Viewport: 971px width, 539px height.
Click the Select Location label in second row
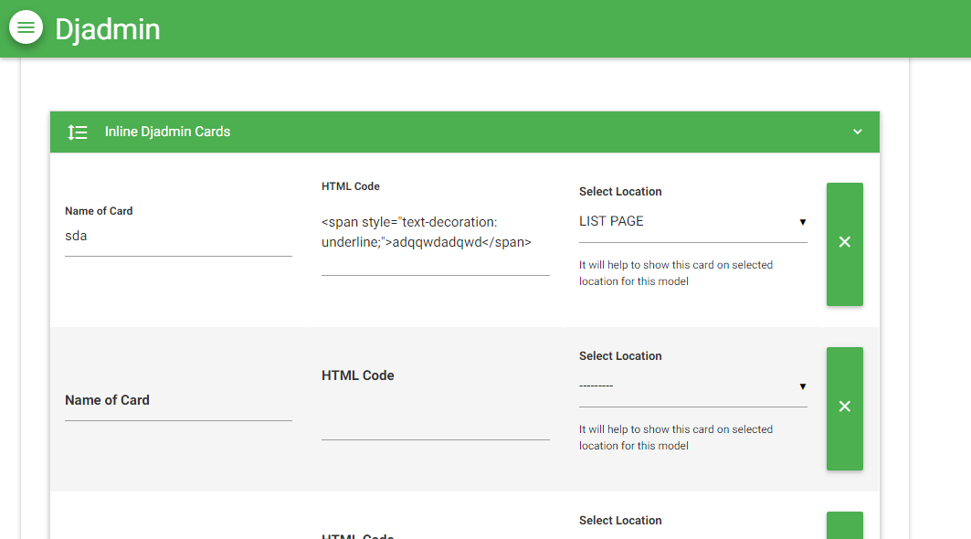[620, 355]
